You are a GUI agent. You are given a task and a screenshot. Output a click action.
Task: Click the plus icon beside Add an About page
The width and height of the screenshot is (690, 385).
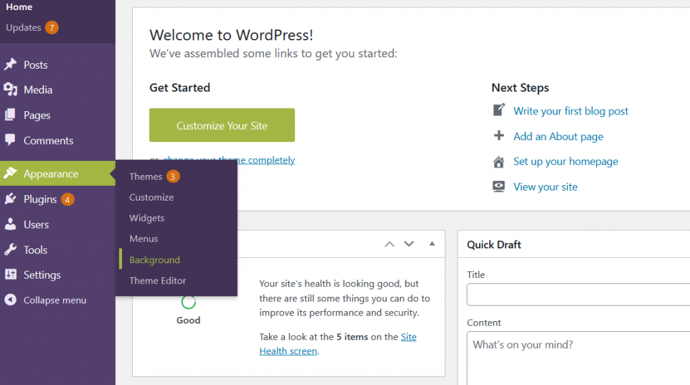click(x=499, y=135)
